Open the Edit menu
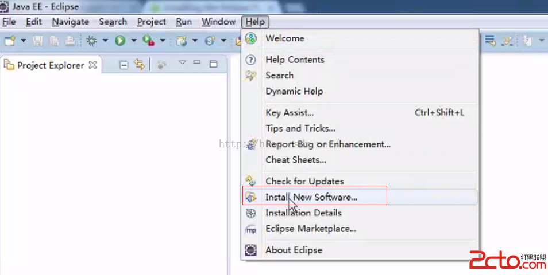 click(x=34, y=22)
